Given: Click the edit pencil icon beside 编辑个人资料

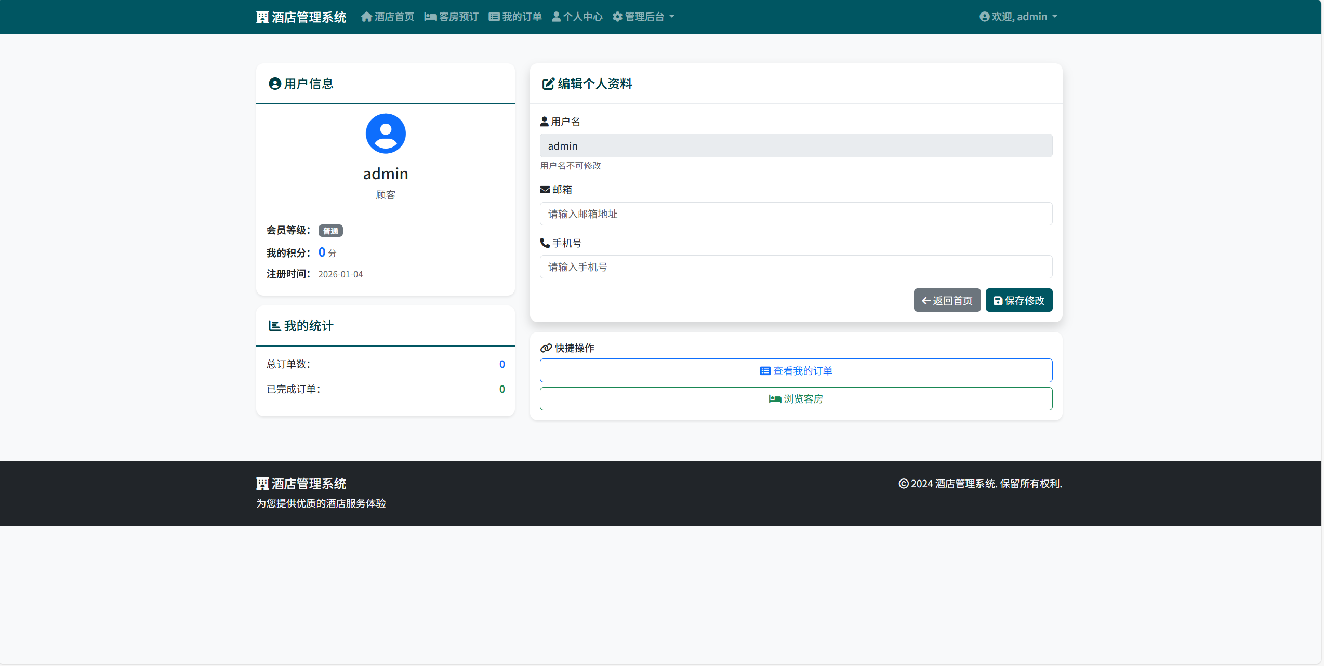Looking at the screenshot, I should [x=548, y=84].
